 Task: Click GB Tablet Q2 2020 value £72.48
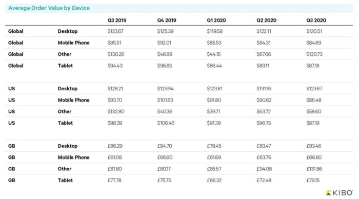(264, 180)
